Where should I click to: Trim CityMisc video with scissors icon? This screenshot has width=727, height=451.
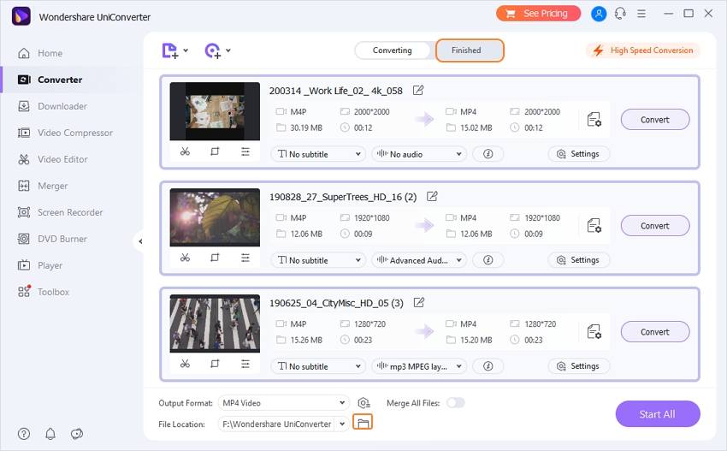click(x=185, y=364)
